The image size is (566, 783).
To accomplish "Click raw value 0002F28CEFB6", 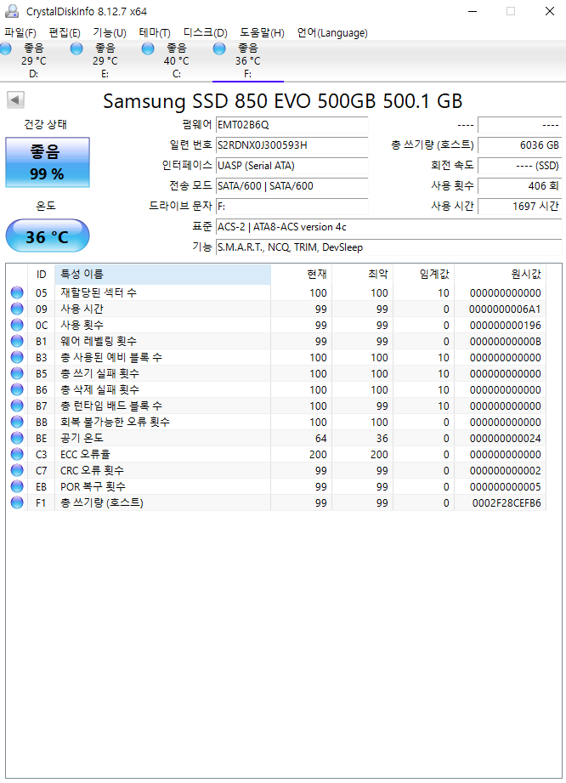I will 507,502.
